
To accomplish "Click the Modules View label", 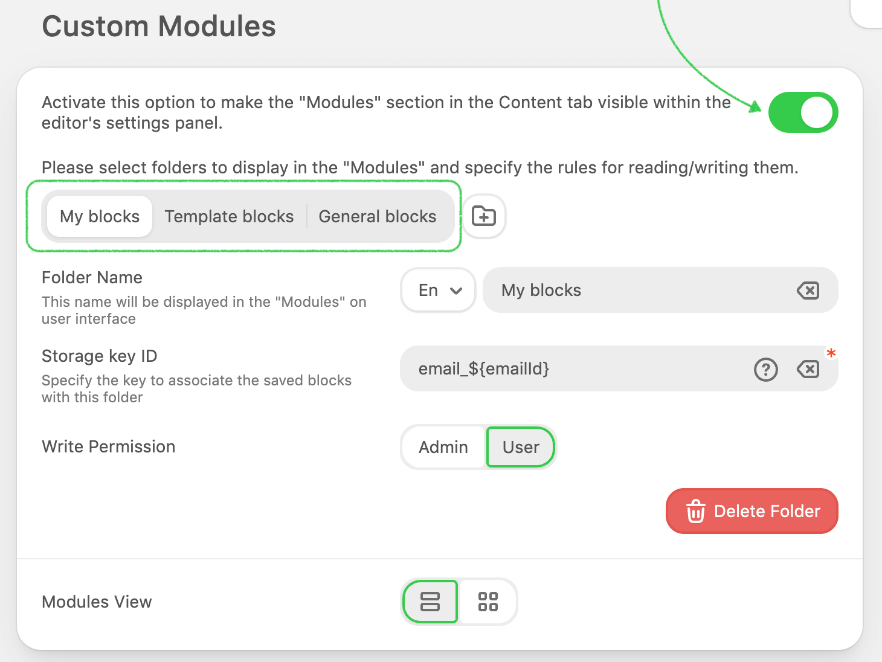I will tap(97, 602).
